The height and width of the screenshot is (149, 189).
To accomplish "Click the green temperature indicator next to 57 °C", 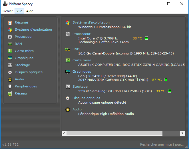I will [166, 79].
